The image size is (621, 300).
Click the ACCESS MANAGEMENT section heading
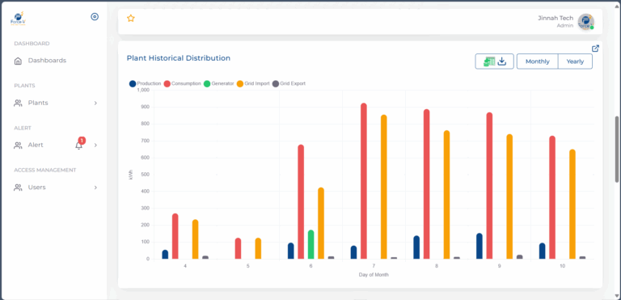[x=45, y=170]
